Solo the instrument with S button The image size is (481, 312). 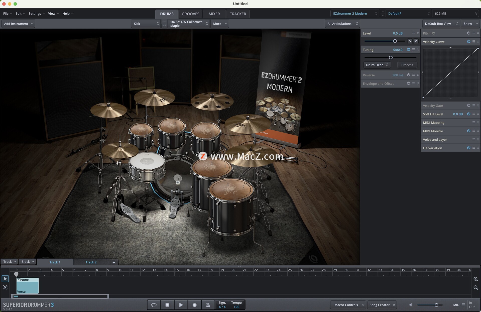(410, 41)
